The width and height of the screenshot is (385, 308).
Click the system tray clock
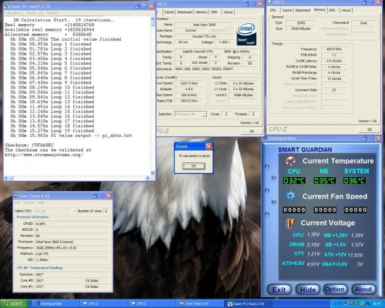click(377, 303)
